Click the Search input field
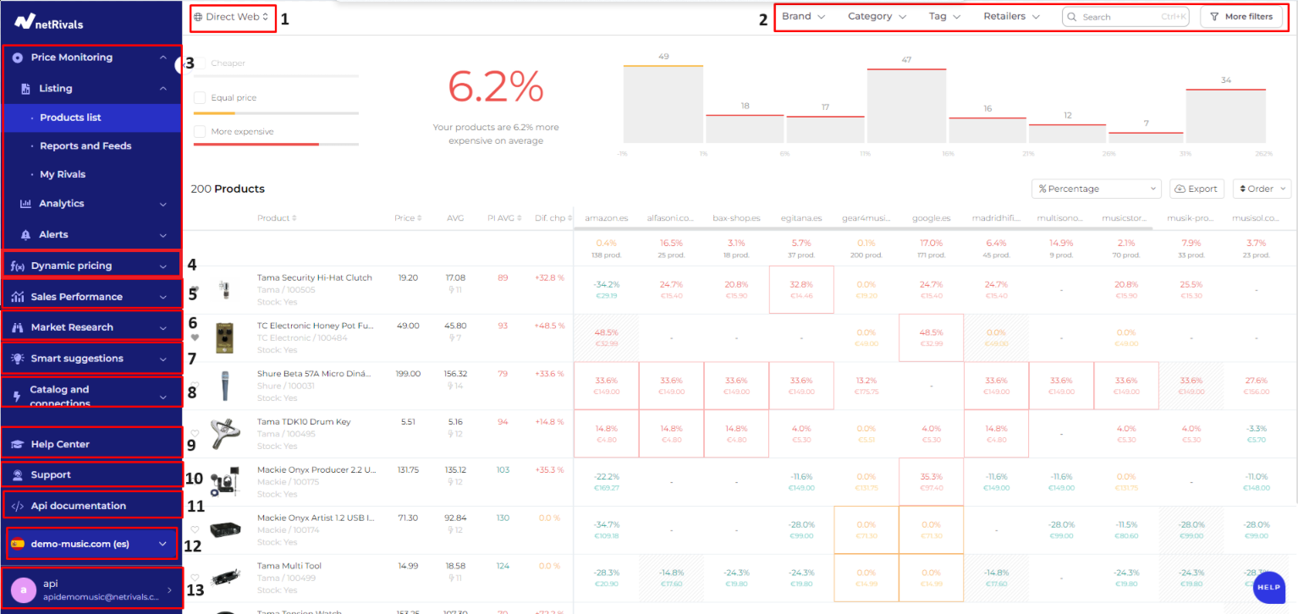This screenshot has height=614, width=1298. pos(1117,17)
